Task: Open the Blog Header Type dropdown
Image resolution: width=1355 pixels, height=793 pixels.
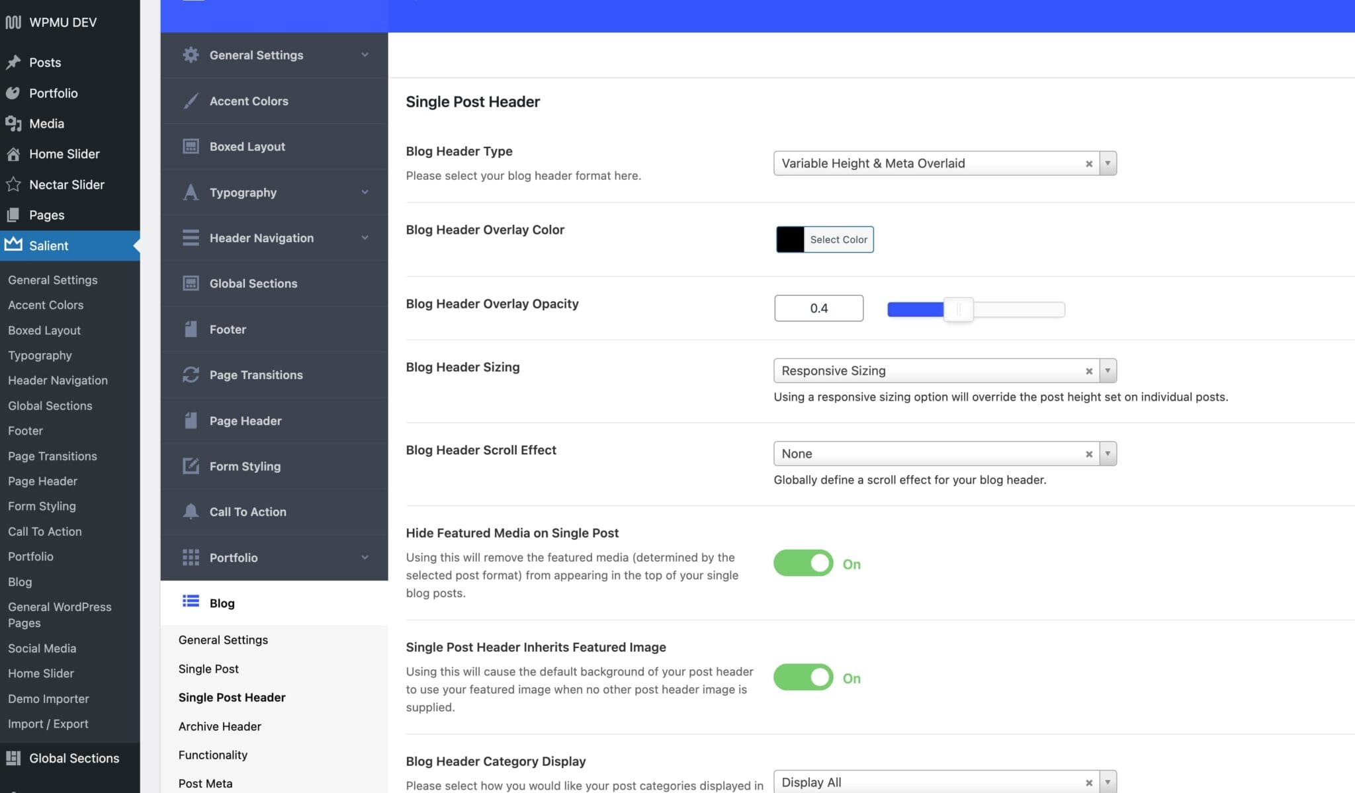Action: tap(1108, 163)
